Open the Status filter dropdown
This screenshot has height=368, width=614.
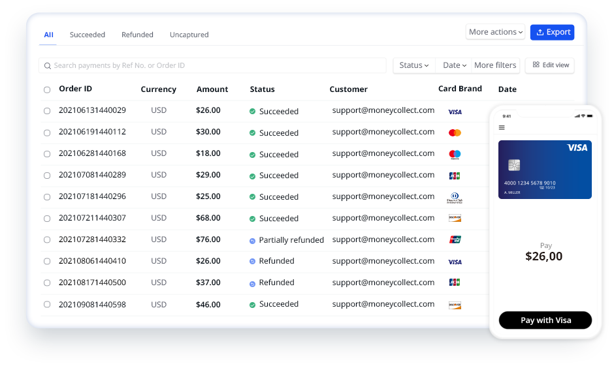[414, 65]
